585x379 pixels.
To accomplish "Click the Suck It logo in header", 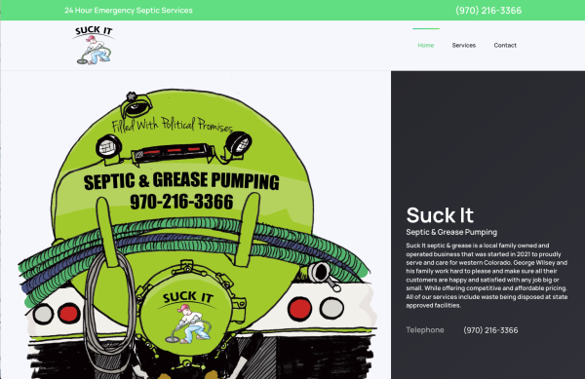I will (94, 45).
